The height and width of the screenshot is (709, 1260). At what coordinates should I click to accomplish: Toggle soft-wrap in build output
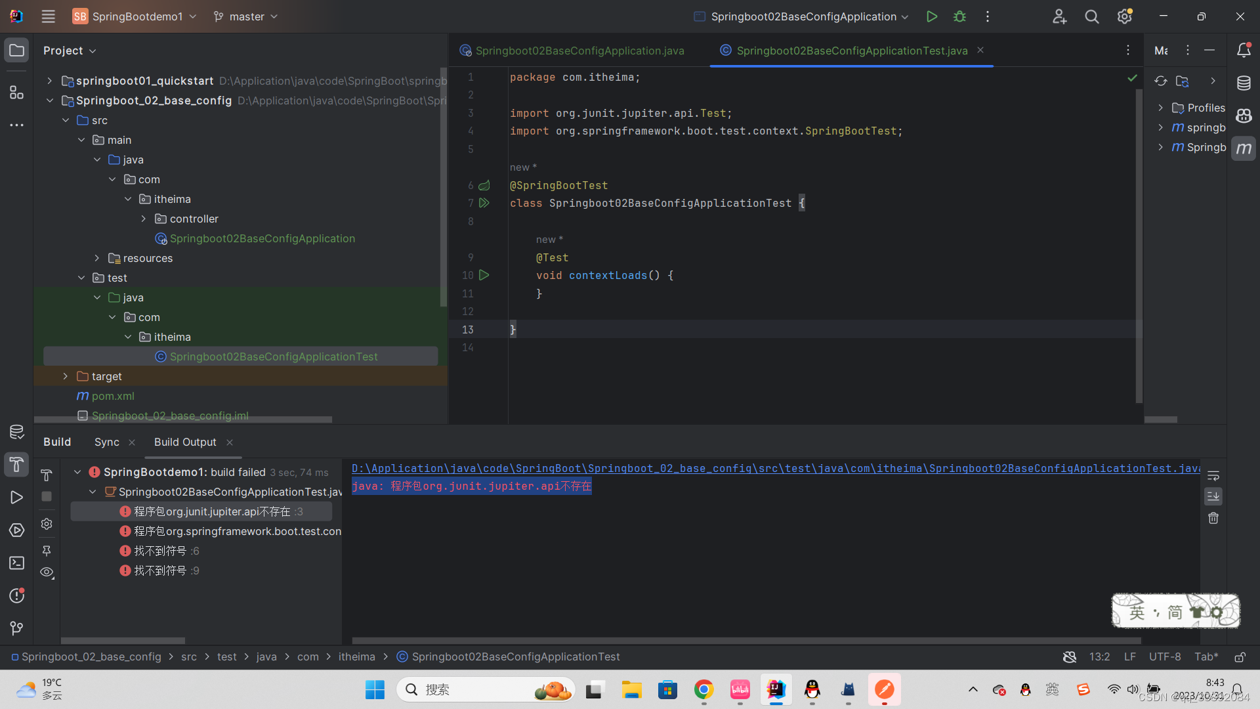1213,475
